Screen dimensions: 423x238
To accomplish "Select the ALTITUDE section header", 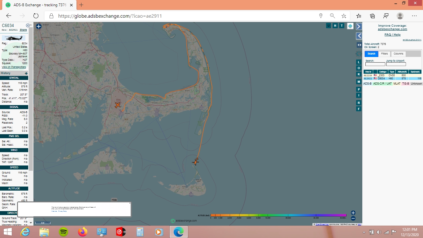I will point(14,188).
